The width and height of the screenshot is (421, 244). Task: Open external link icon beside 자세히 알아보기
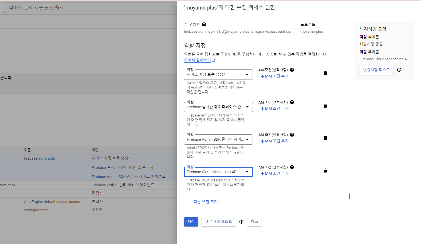213,60
